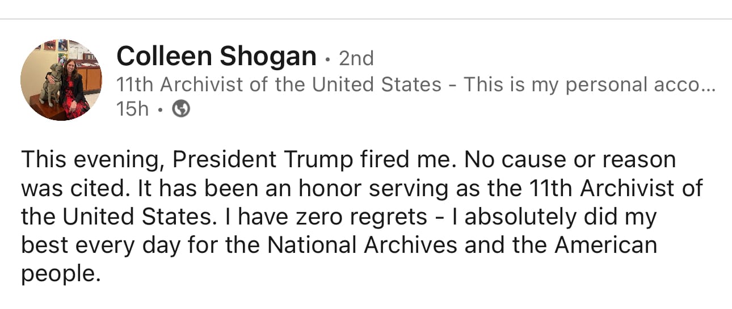Click the post body paragraph
732x309 pixels.
363,217
